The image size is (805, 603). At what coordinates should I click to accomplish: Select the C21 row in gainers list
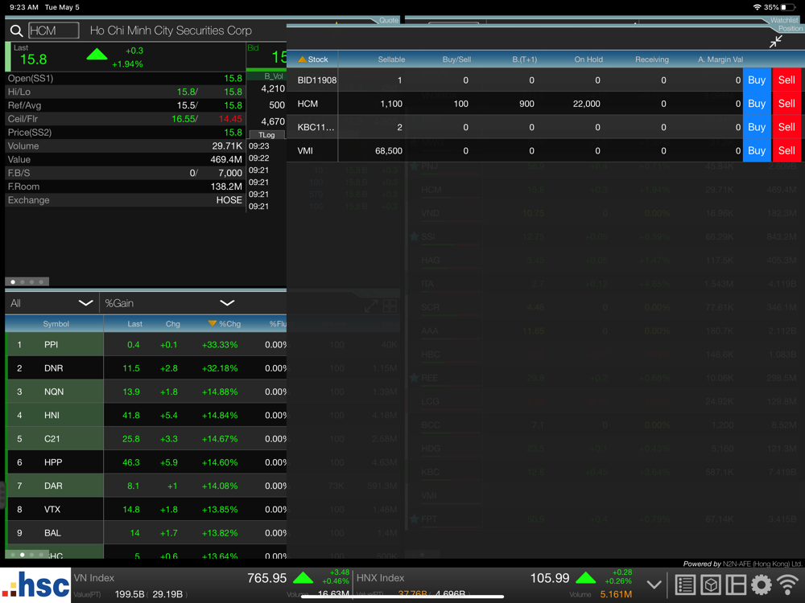click(x=146, y=439)
